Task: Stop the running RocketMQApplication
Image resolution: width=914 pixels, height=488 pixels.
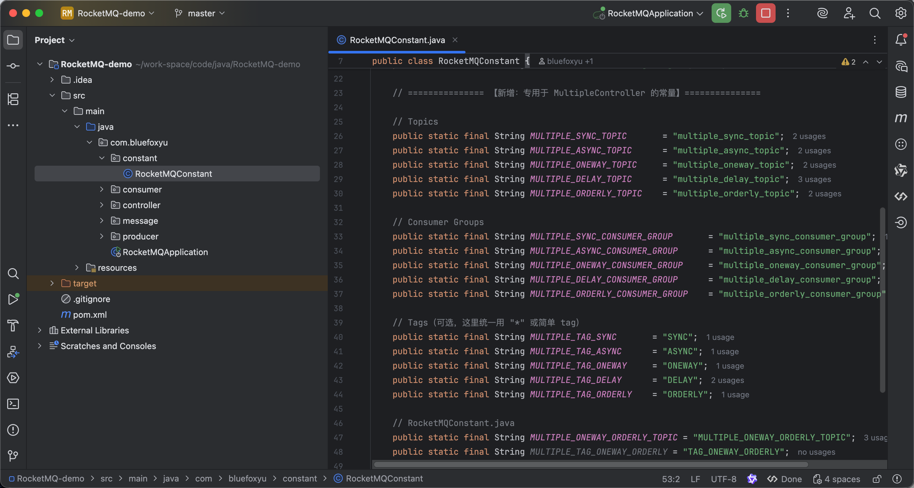Action: pos(765,13)
